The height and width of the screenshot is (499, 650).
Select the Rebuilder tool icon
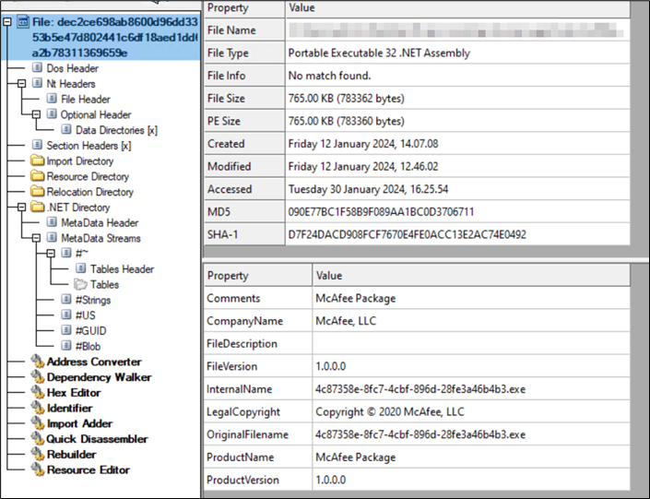tap(37, 455)
